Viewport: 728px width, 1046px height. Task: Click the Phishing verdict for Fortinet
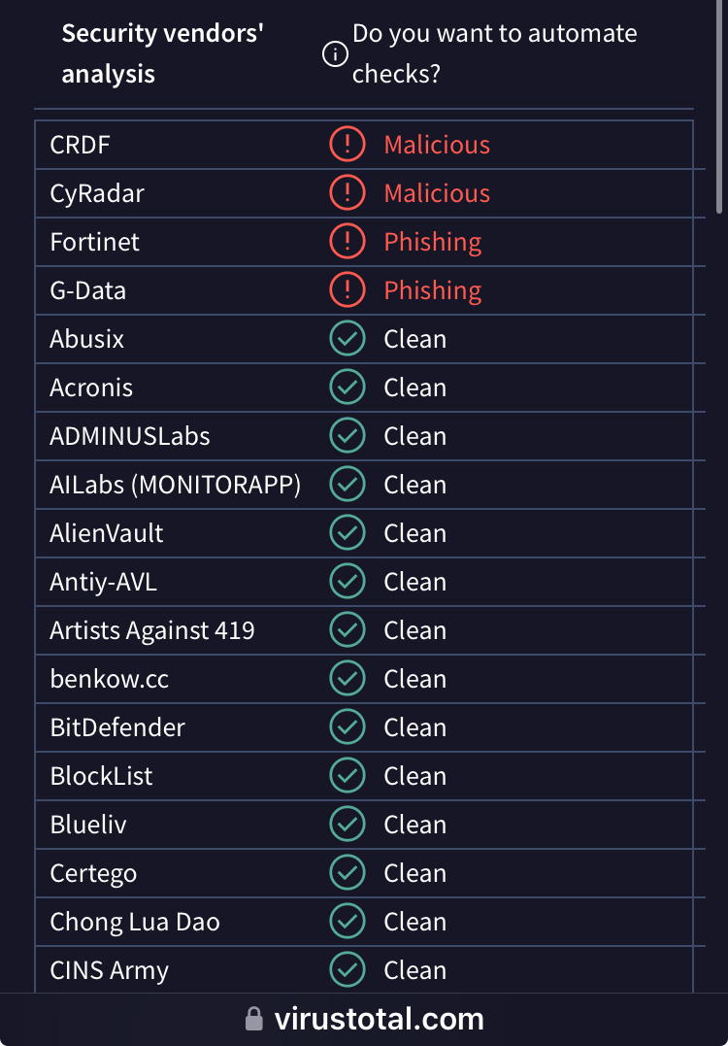433,242
